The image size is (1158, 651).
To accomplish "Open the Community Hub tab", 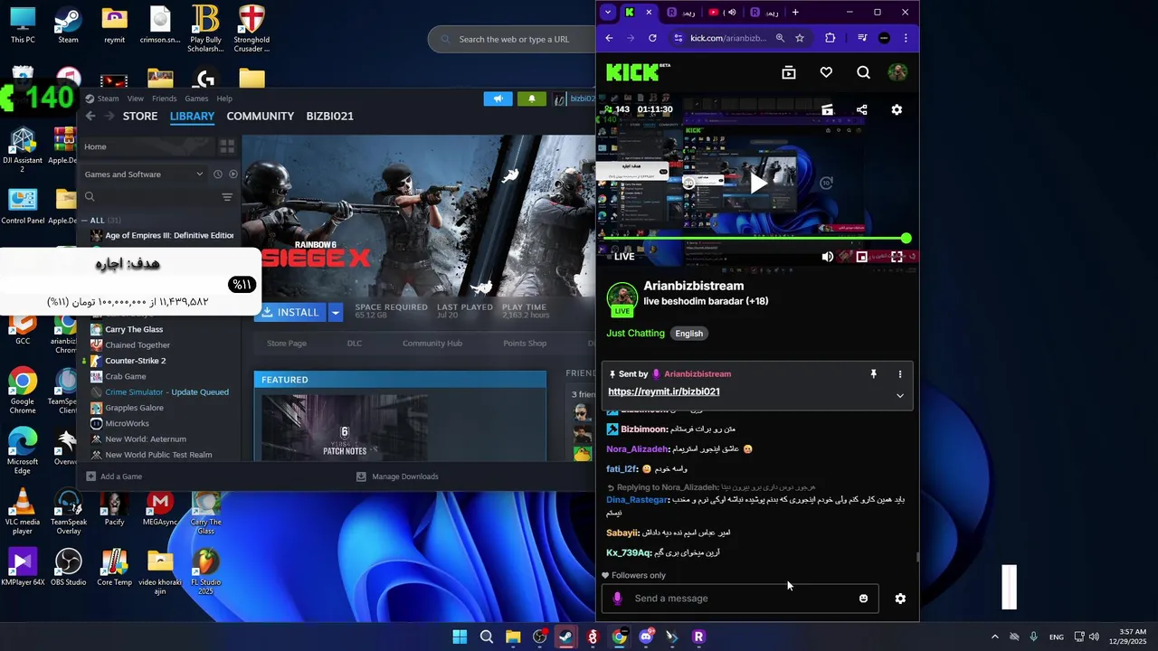I will tap(432, 344).
